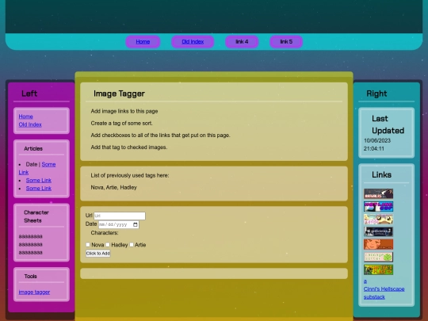428x321 pixels.
Task: Click the 'Nova, Artie, Hadley' tags text
Action: click(x=114, y=188)
